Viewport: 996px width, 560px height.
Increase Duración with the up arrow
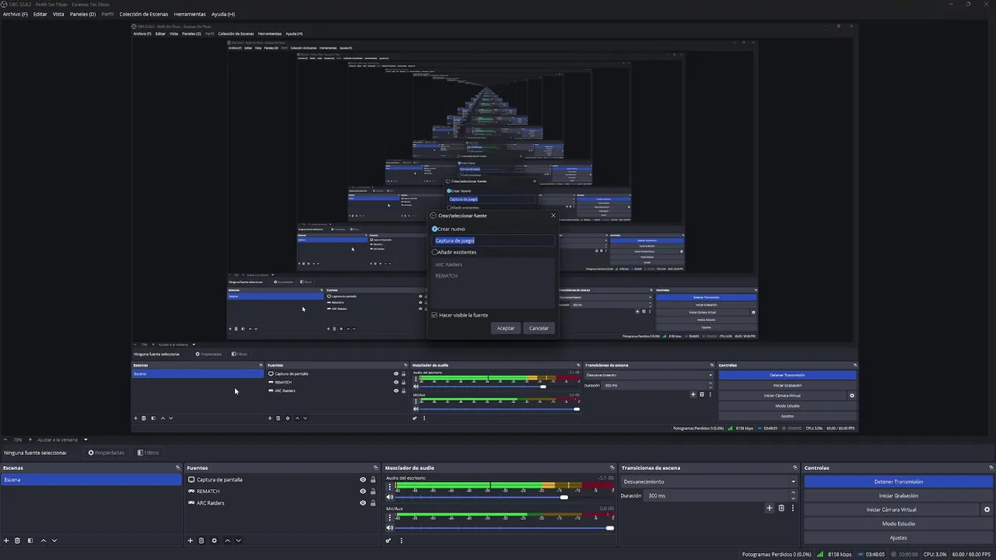(793, 493)
